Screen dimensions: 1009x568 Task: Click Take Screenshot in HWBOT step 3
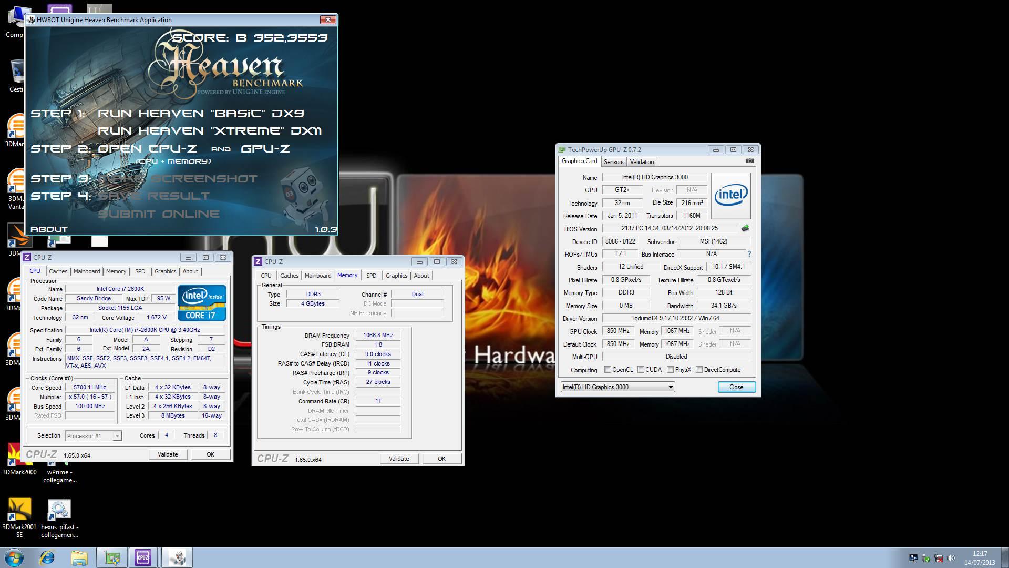click(x=178, y=179)
